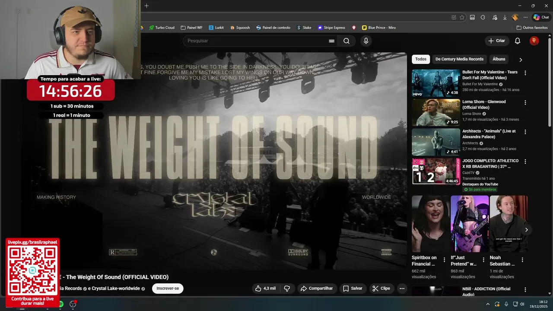Open Squoosh bookmark
The width and height of the screenshot is (553, 311).
(x=240, y=28)
